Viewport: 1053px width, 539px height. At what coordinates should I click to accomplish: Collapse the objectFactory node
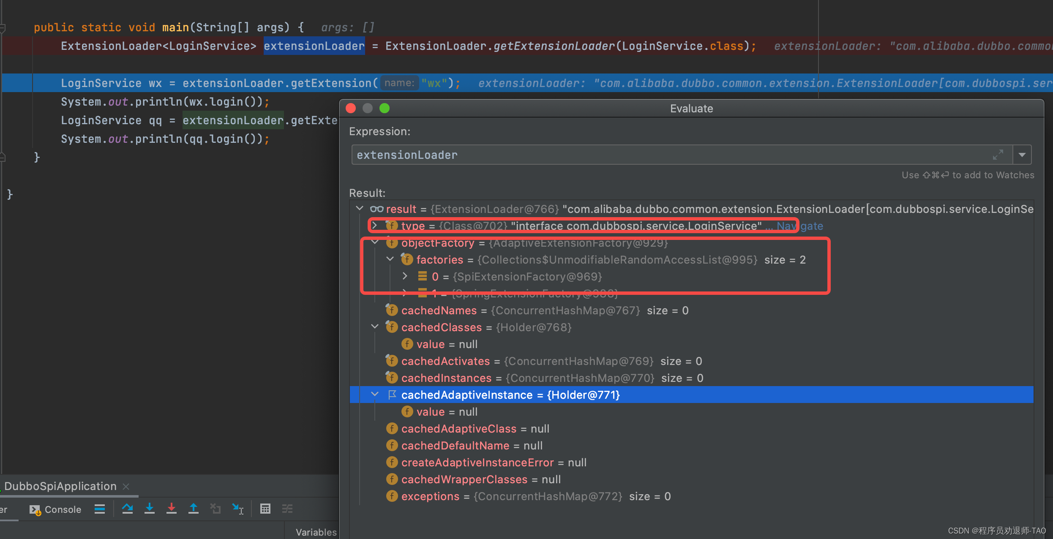375,242
